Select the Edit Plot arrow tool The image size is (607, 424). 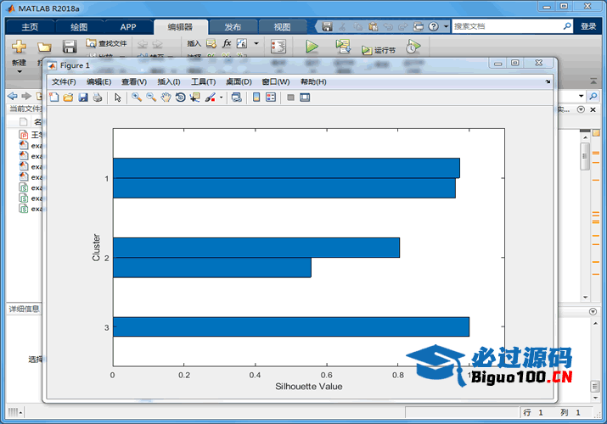point(118,98)
